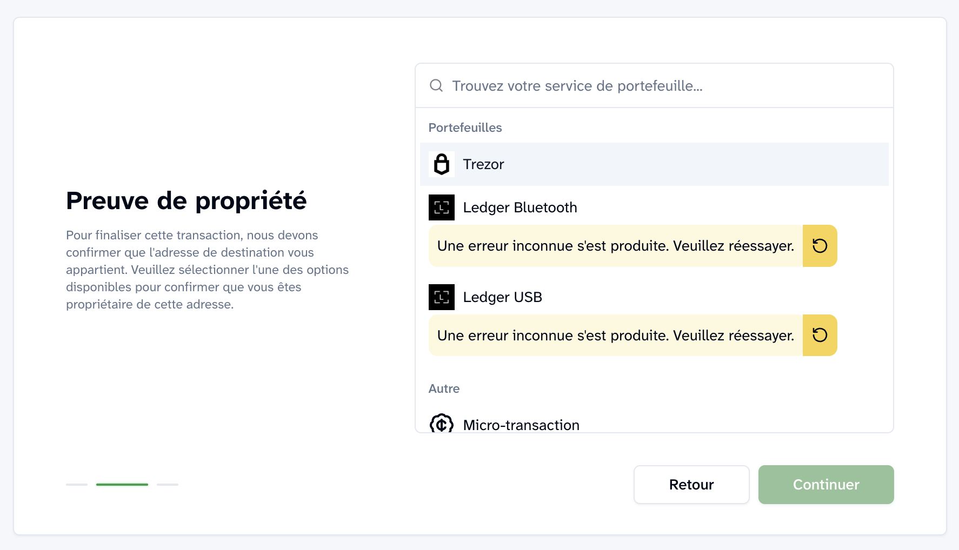Click the first progress step indicator

pyautogui.click(x=77, y=485)
